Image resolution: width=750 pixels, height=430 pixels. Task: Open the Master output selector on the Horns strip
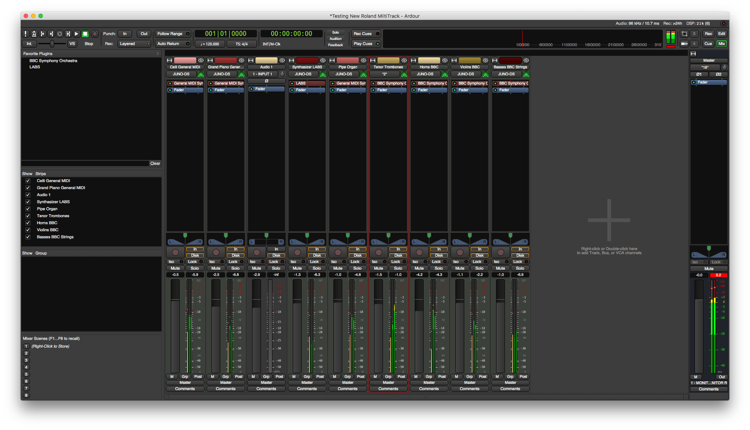tap(429, 382)
